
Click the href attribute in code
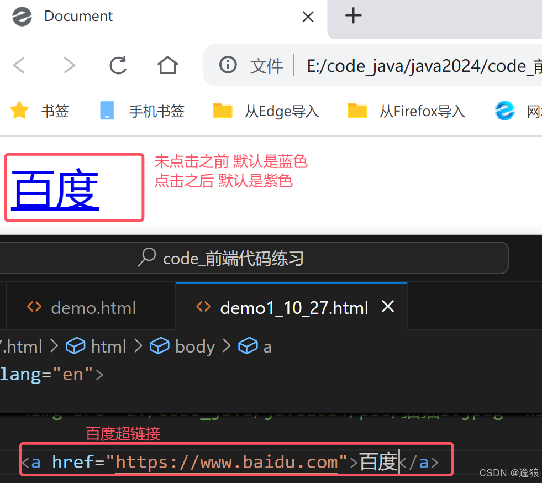pos(73,461)
